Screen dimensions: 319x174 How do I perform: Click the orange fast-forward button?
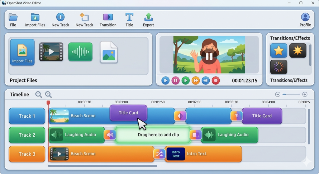tap(196, 81)
